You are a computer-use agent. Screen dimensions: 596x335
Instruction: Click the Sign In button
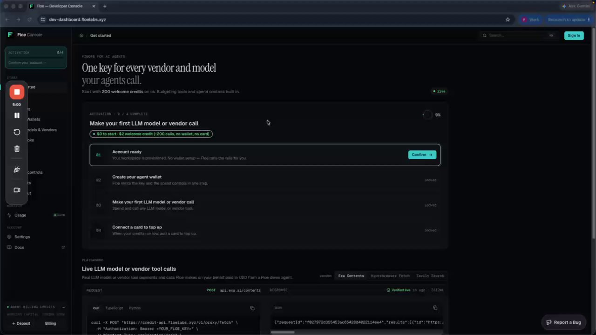click(x=574, y=35)
